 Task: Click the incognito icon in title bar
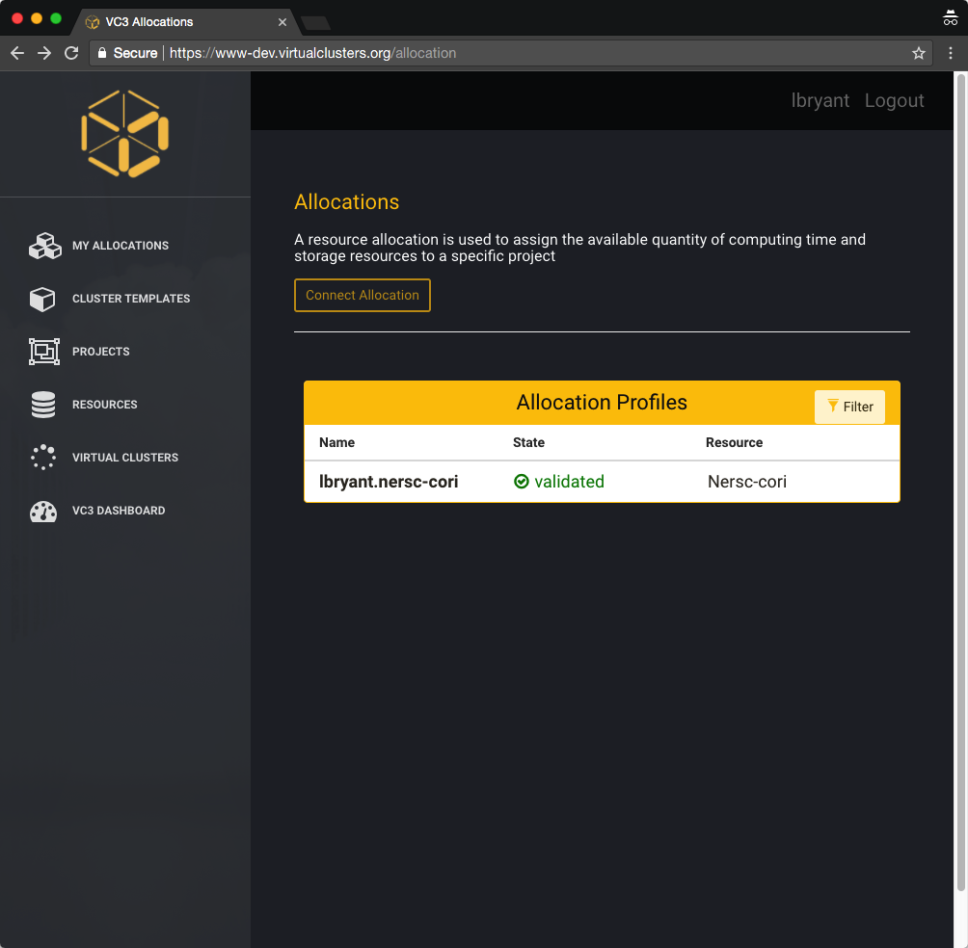tap(950, 18)
